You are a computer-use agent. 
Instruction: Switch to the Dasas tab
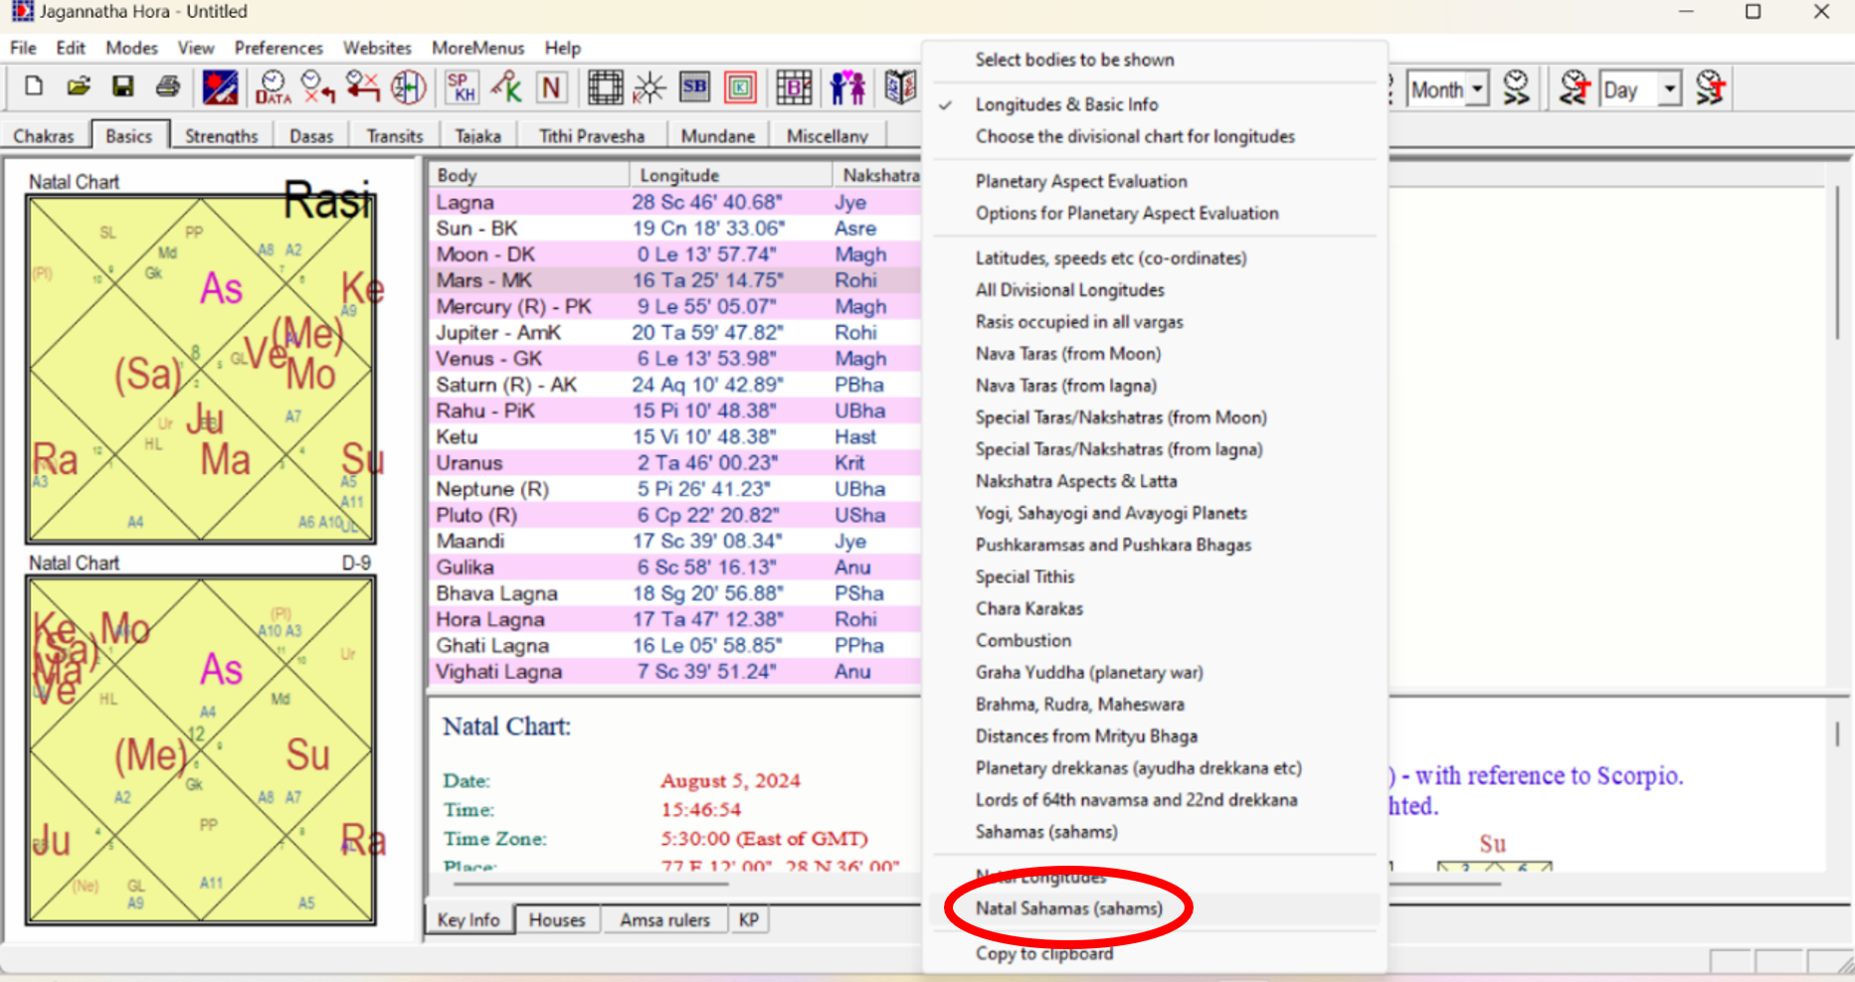311,135
